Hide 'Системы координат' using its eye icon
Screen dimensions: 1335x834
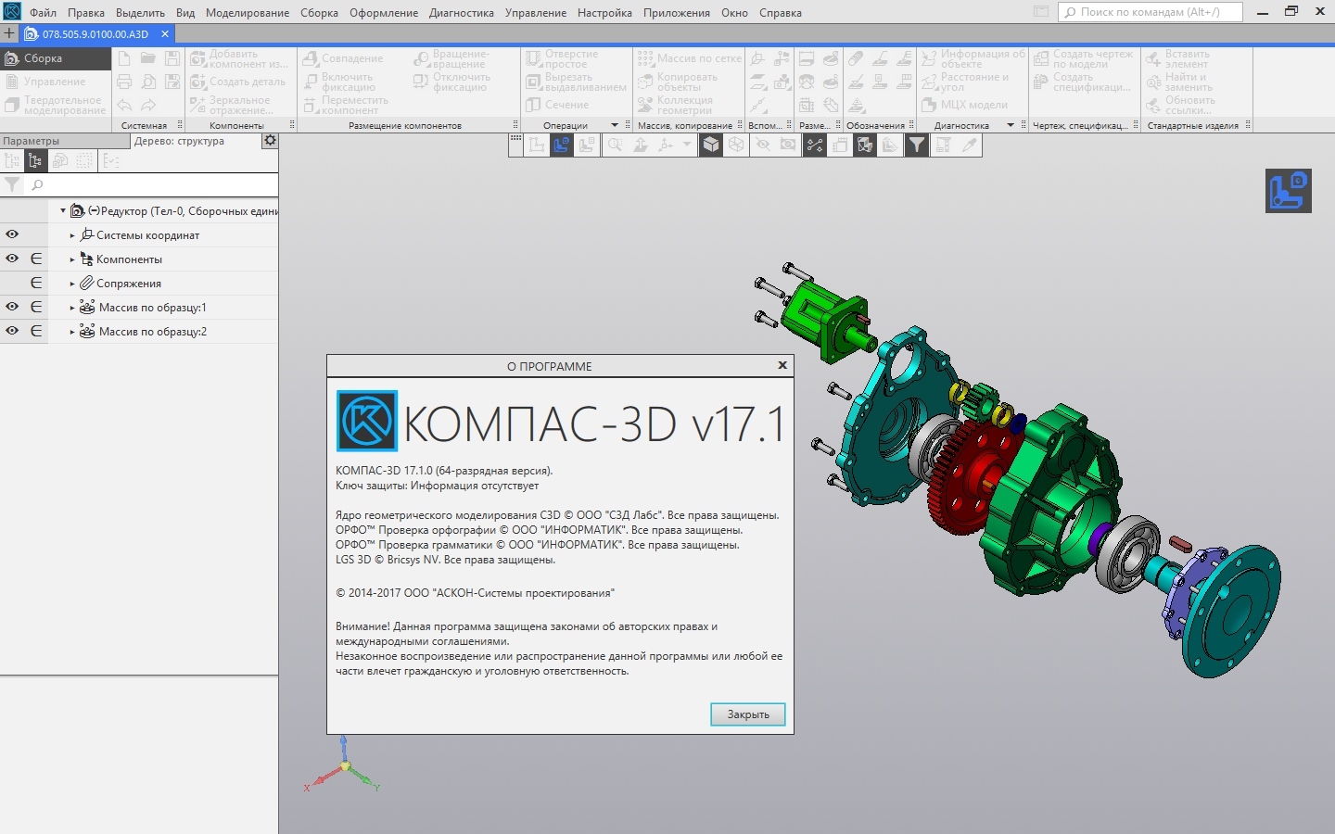point(12,235)
